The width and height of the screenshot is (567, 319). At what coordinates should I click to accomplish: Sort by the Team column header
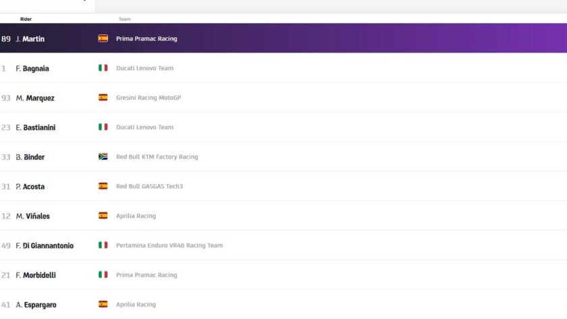pyautogui.click(x=124, y=19)
